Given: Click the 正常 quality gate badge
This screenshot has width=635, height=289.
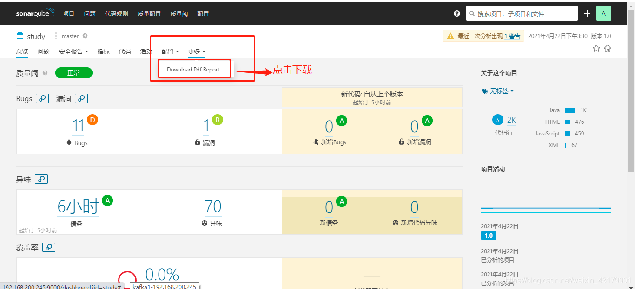Looking at the screenshot, I should pyautogui.click(x=74, y=73).
